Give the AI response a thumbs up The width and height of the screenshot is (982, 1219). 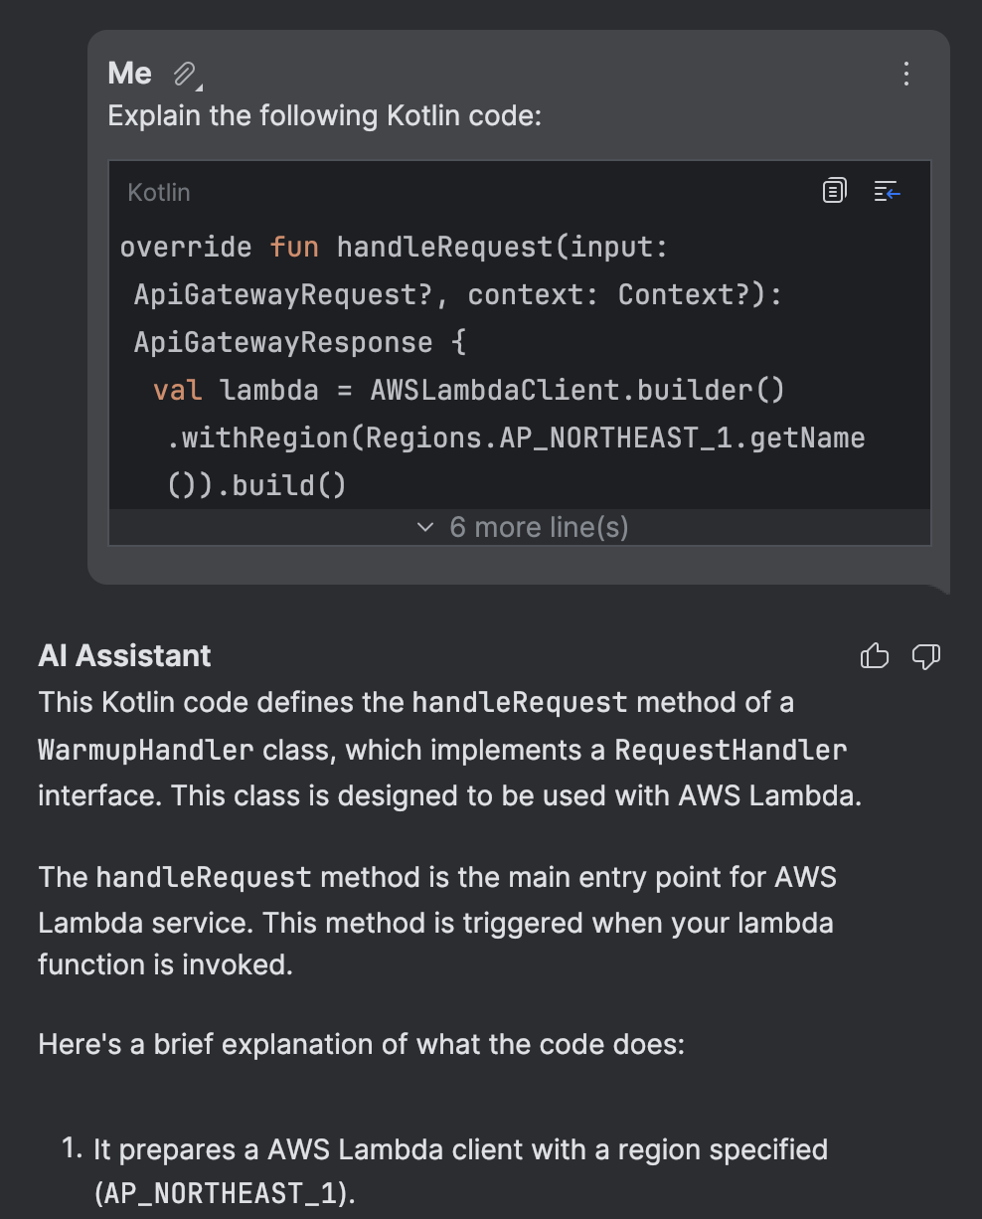(x=875, y=655)
